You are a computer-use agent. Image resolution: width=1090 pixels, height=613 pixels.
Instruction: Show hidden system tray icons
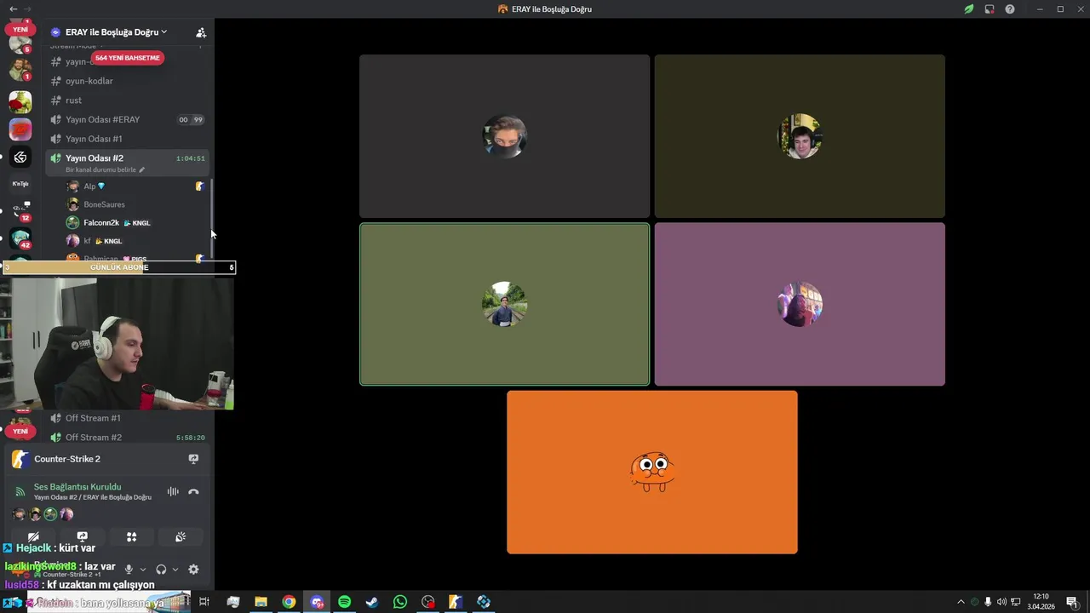[961, 602]
